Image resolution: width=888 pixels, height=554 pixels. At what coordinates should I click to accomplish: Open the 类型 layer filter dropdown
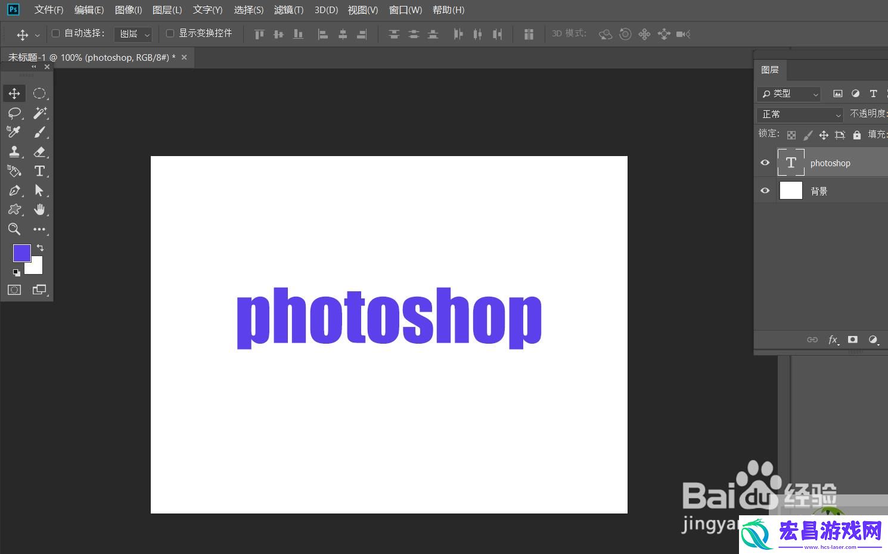click(x=789, y=94)
